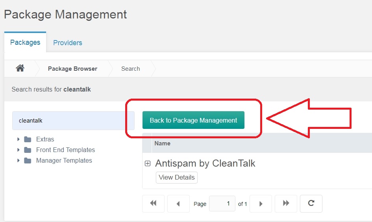Open the Front End Templates folder icon
Image resolution: width=372 pixels, height=222 pixels.
(28, 150)
